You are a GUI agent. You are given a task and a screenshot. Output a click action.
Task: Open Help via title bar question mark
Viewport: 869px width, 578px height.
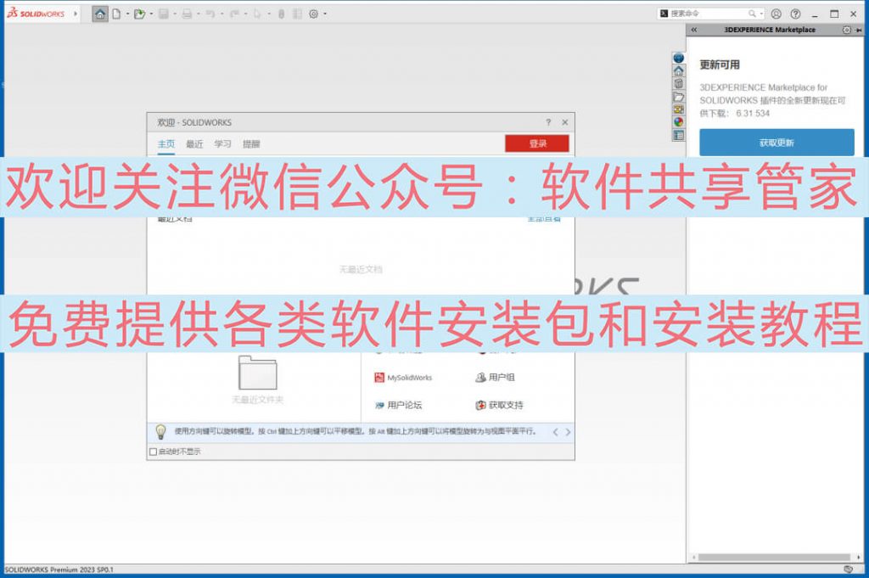(795, 14)
